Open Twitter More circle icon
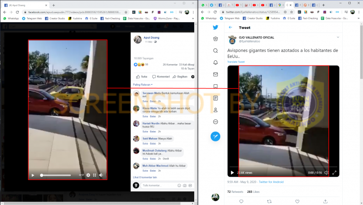 click(x=216, y=122)
